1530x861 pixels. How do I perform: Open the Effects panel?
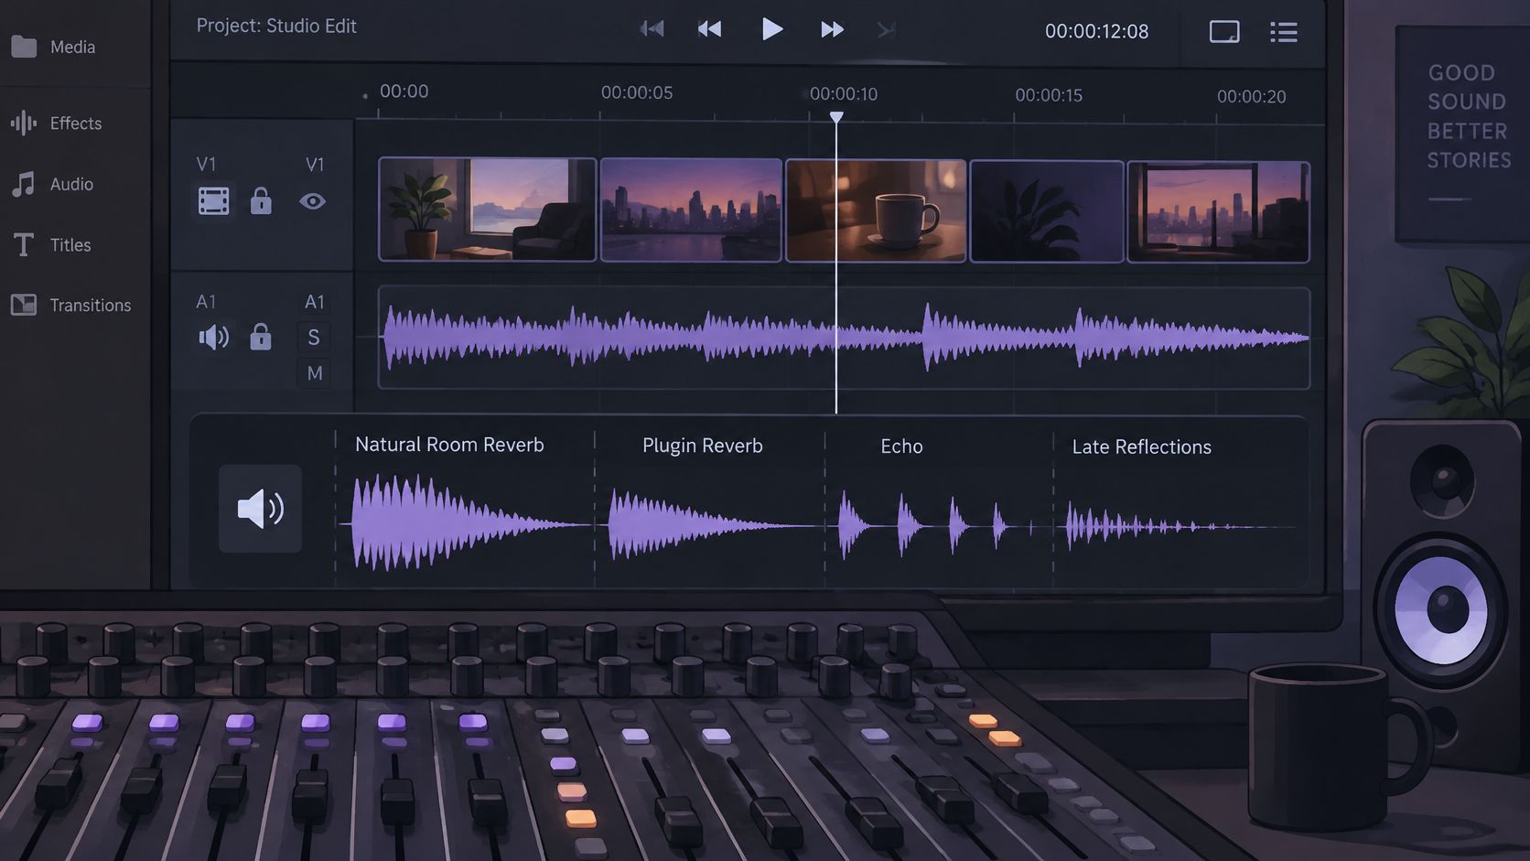(56, 123)
